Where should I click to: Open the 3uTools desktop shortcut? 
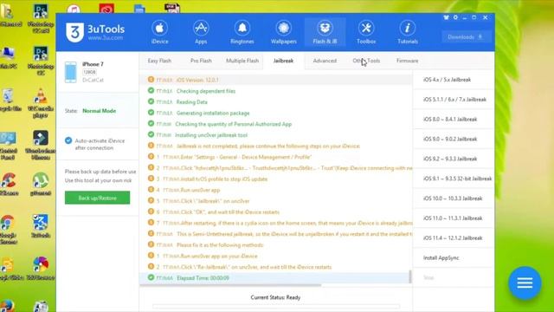(x=41, y=225)
